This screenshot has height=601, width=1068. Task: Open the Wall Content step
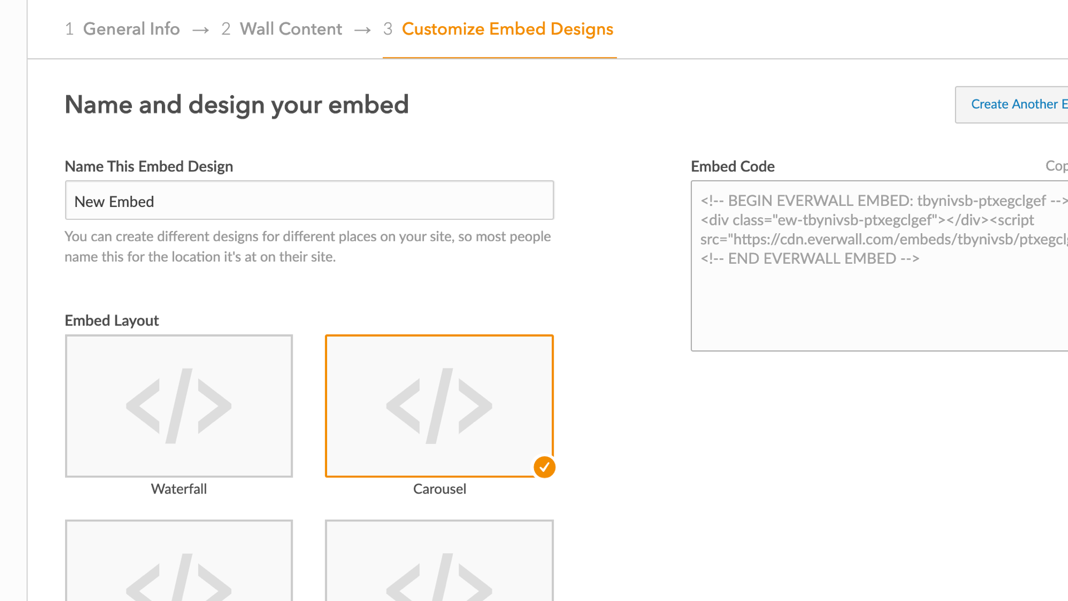click(281, 29)
